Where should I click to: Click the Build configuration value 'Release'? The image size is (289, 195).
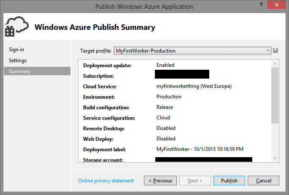click(165, 107)
